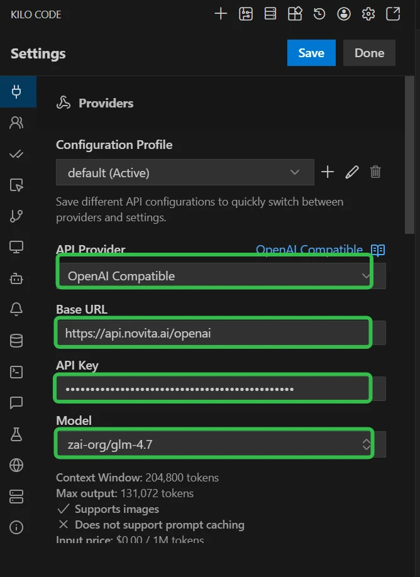Open the server-stack sidebar section

tap(16, 497)
